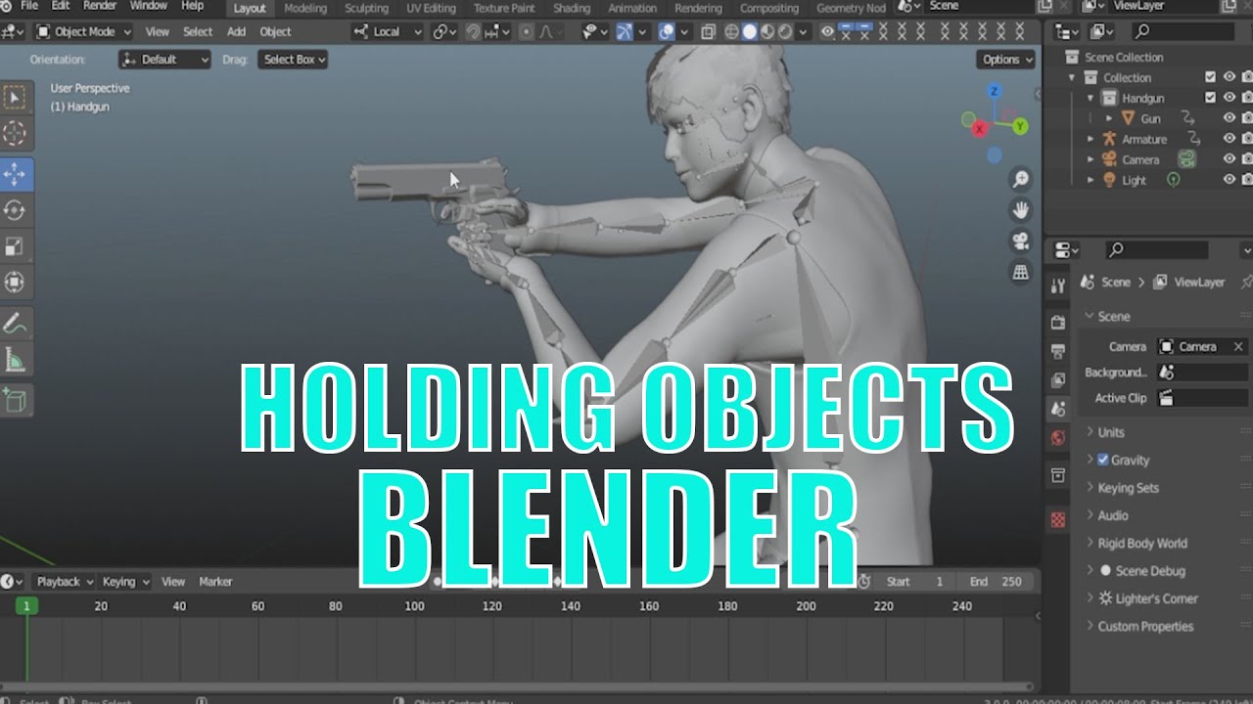Expand the Keying Sets panel
The height and width of the screenshot is (704, 1253).
1128,488
